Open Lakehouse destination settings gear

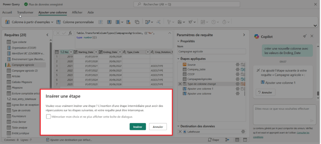point(243,131)
